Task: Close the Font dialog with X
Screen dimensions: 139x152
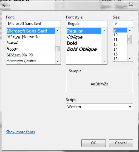Action: tap(131, 4)
